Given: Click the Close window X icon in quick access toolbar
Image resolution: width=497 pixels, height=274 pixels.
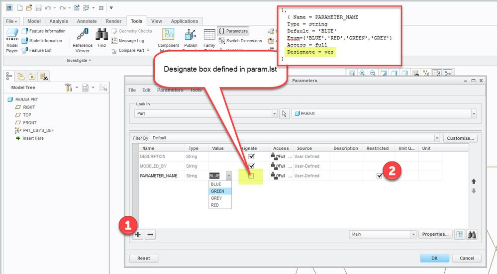Looking at the screenshot, I should tap(101, 7).
